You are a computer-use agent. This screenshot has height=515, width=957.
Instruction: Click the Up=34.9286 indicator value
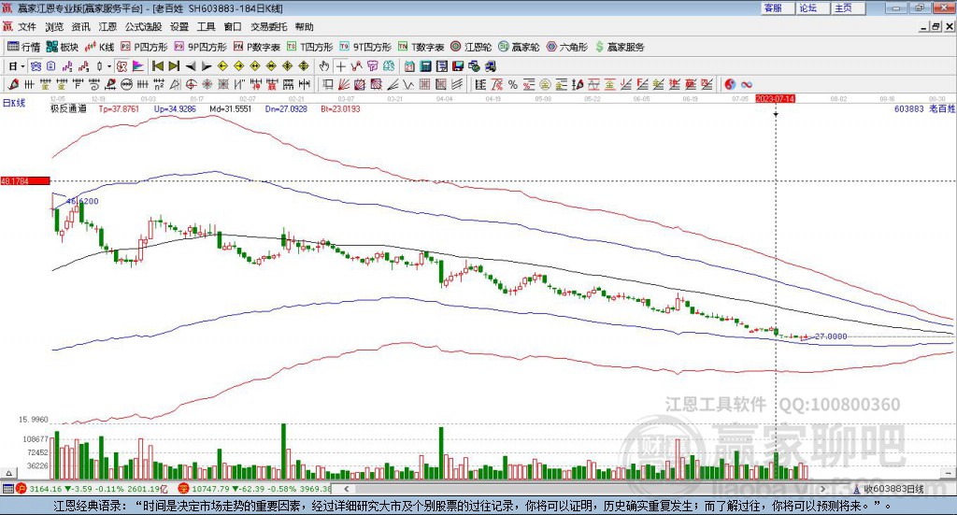point(175,108)
